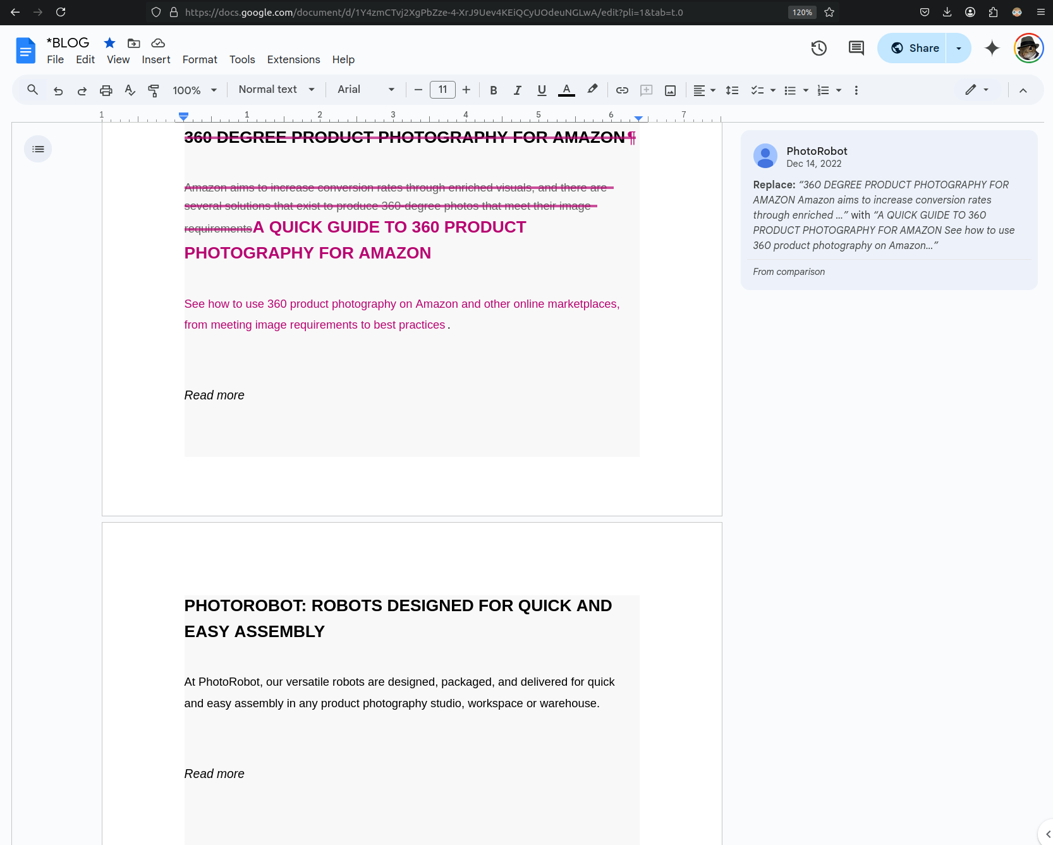Open Arial font dropdown
Screen dimensions: 1053x845
(x=366, y=90)
